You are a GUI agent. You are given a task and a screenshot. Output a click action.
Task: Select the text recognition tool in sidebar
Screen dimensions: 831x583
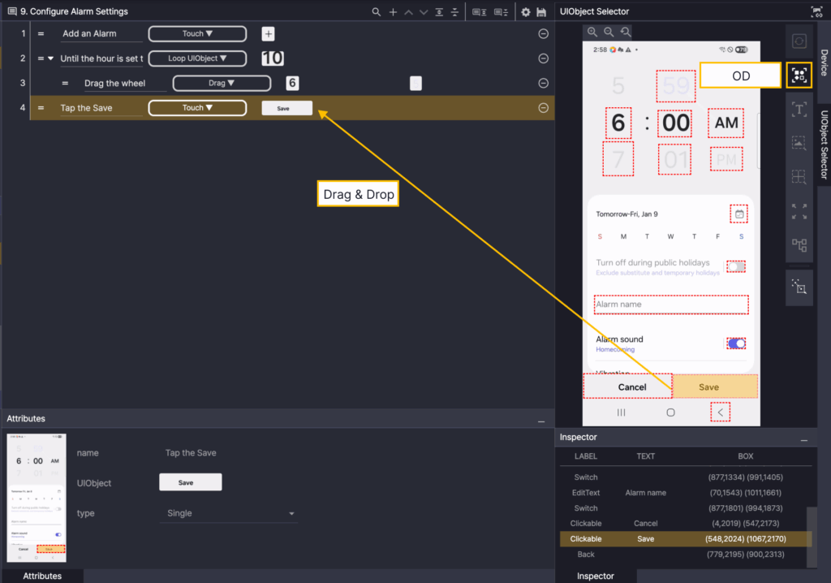[799, 110]
